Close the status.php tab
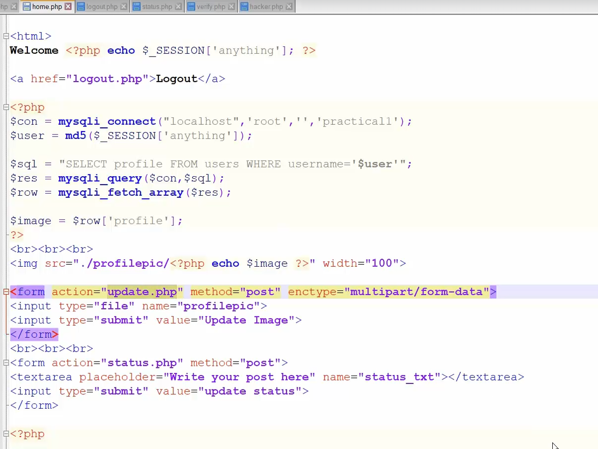 coord(178,7)
